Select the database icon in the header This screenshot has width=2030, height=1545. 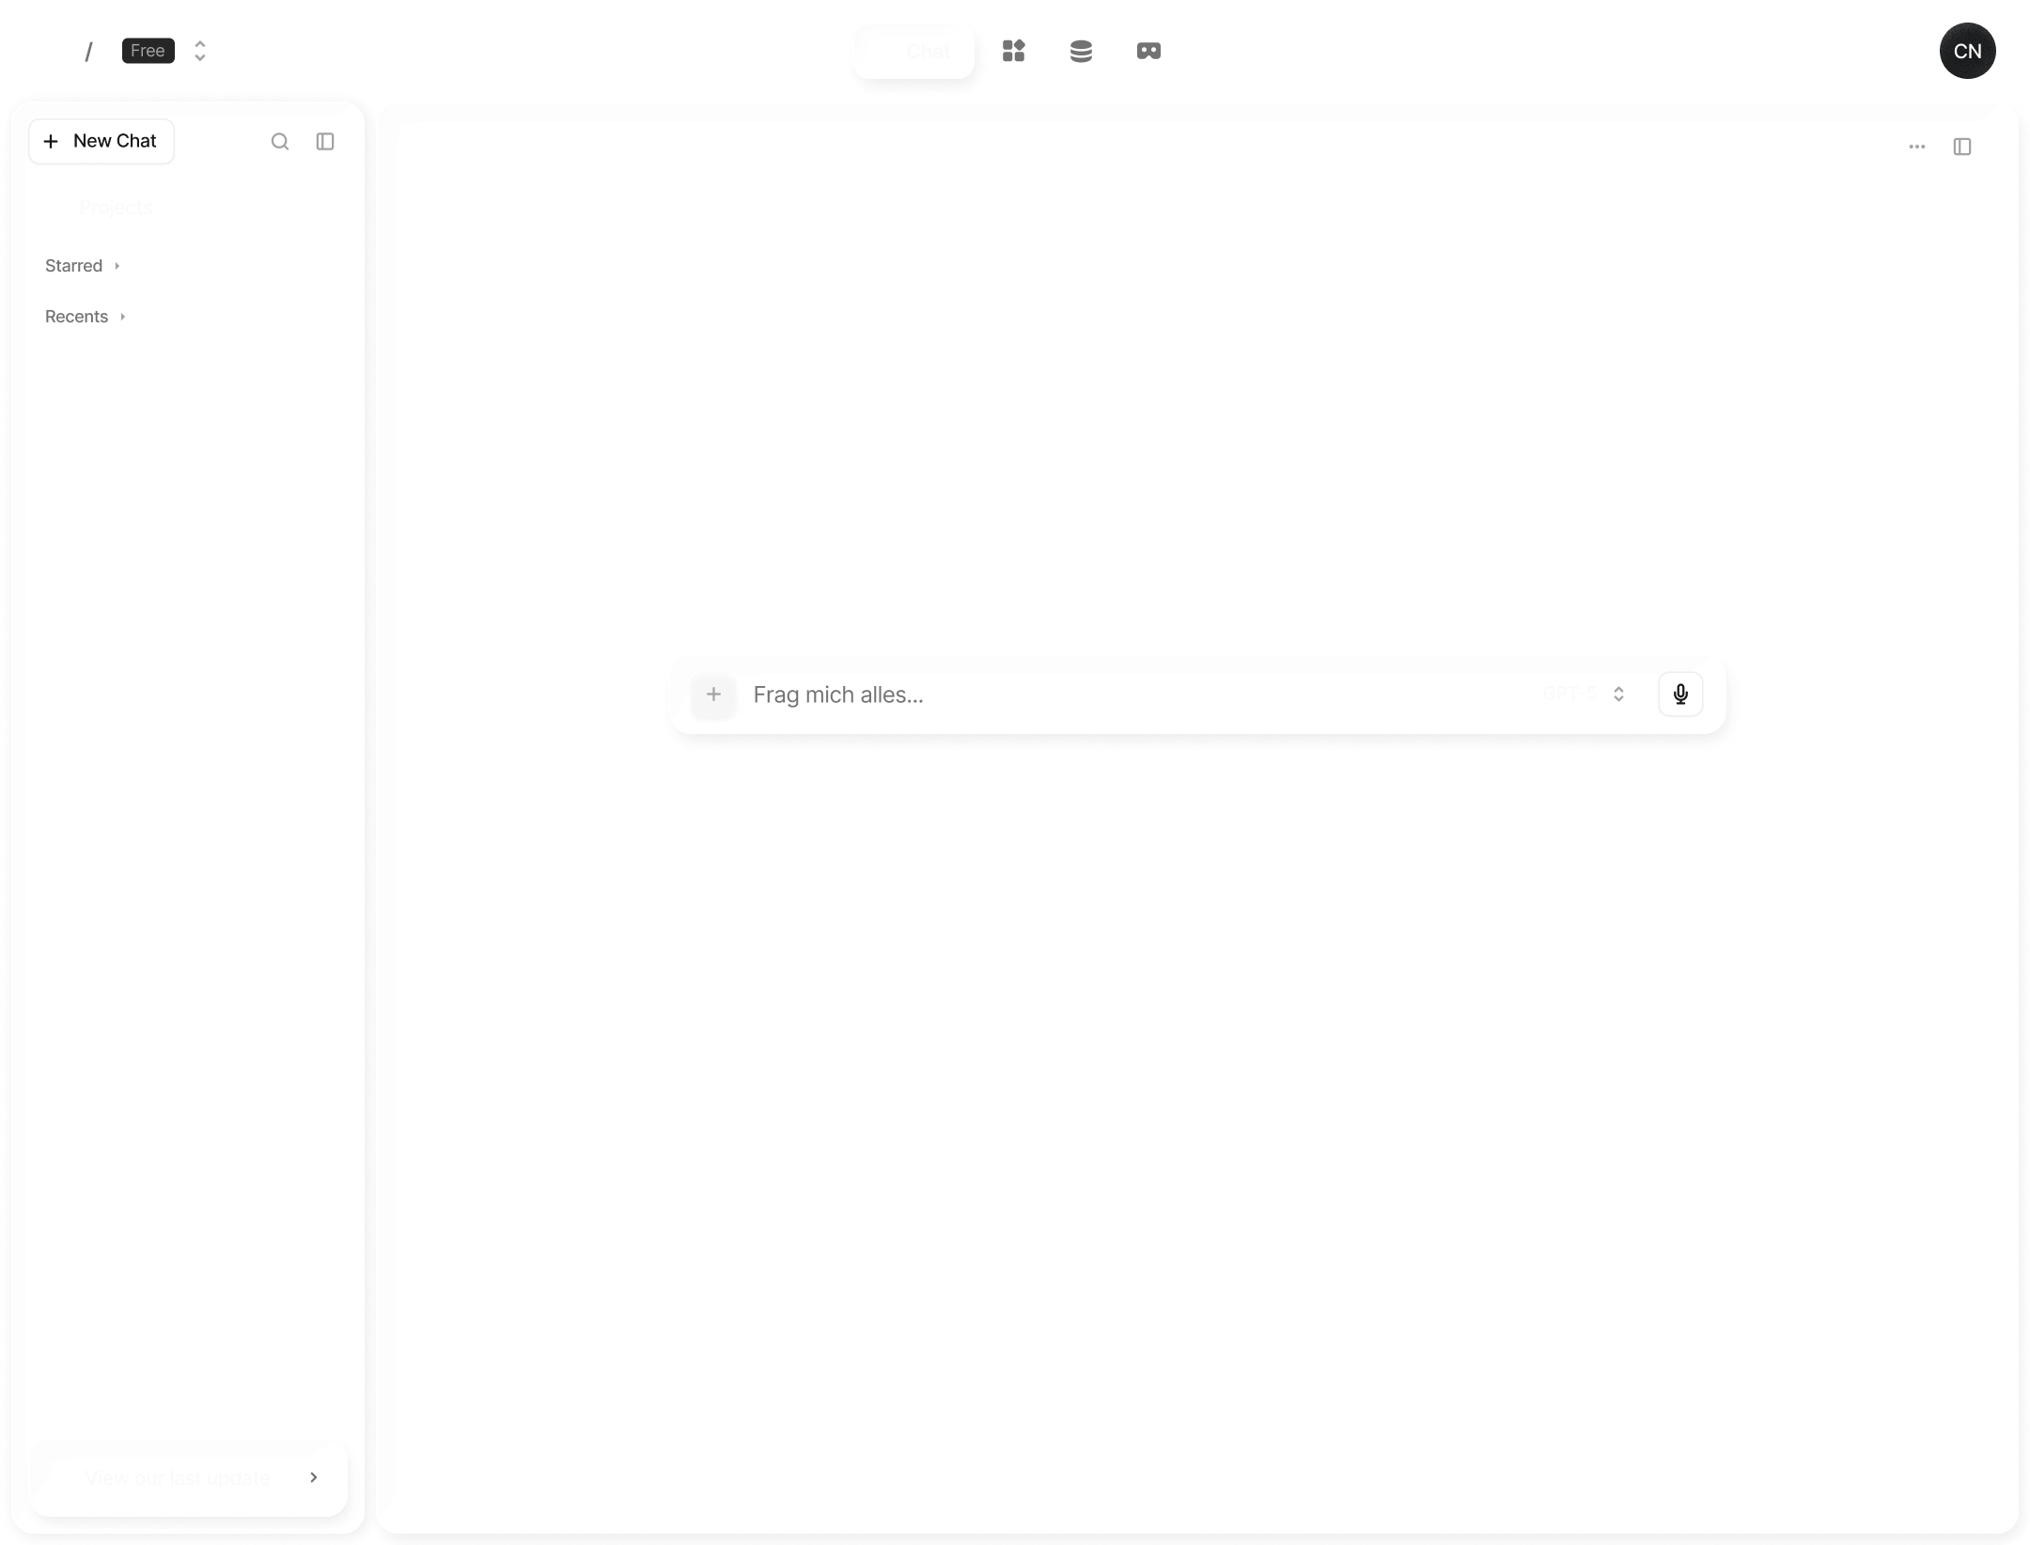coord(1081,51)
